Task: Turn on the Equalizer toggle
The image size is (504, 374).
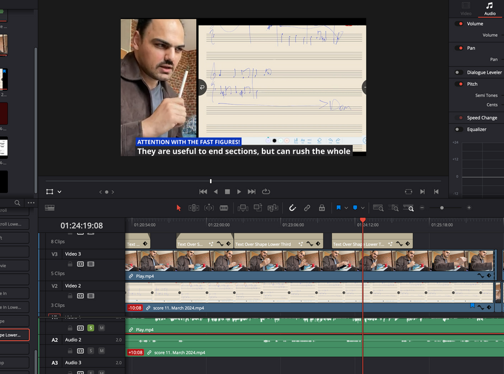Action: (x=458, y=130)
